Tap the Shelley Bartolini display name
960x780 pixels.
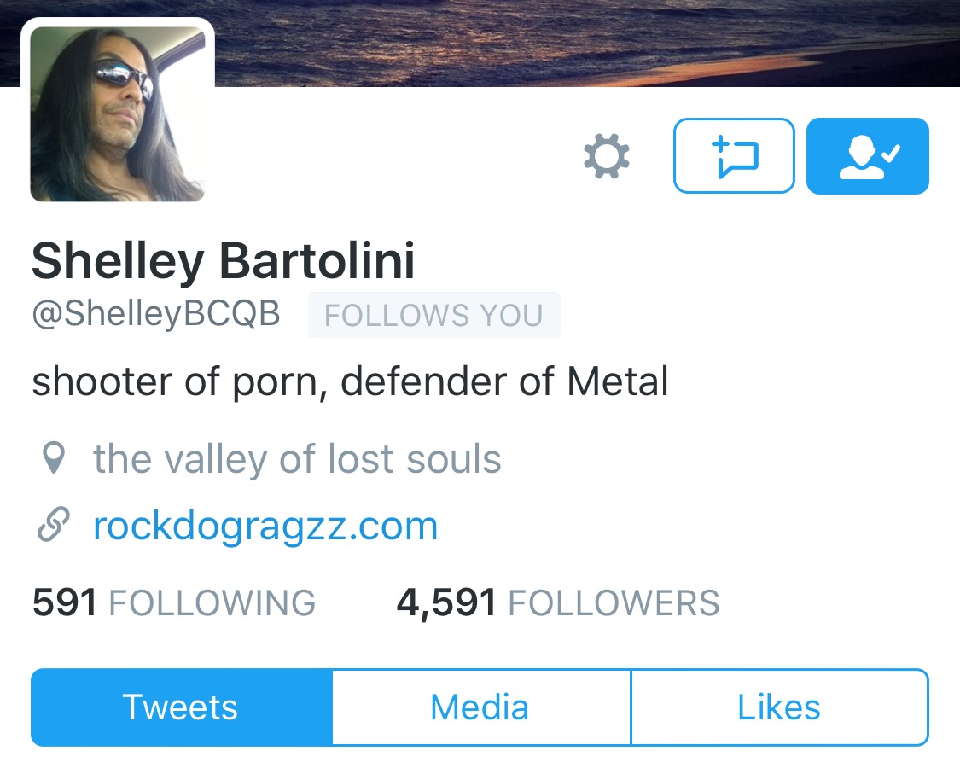224,261
